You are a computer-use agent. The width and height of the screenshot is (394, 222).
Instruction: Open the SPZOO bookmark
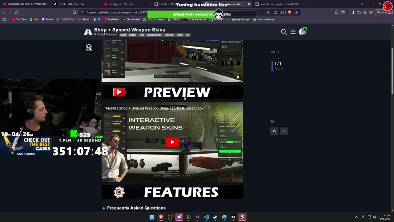pyautogui.click(x=174, y=19)
